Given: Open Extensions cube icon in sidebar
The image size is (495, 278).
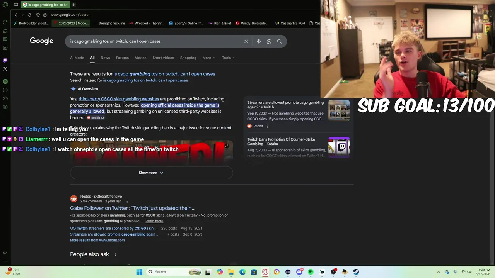Looking at the screenshot, I should pyautogui.click(x=5, y=98).
